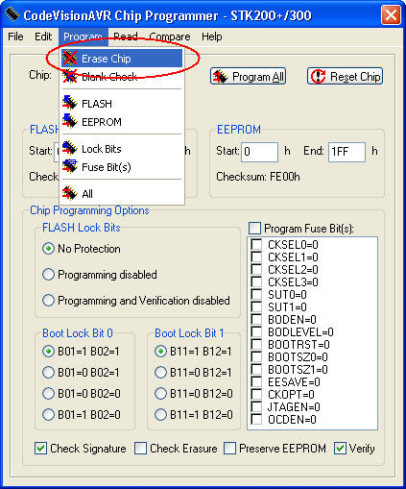Close the open Program menu via its header
Image resolution: width=406 pixels, height=489 pixels.
(84, 37)
